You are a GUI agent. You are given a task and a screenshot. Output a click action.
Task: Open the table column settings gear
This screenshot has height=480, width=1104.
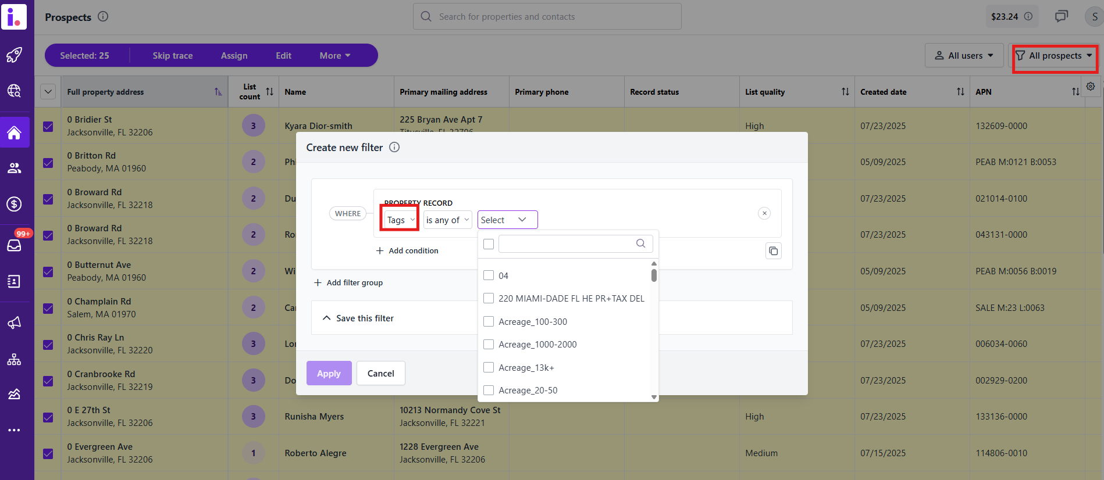click(1091, 87)
